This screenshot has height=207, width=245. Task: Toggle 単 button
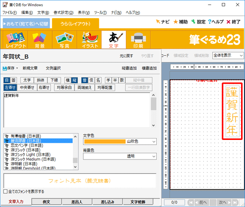(x=115, y=80)
